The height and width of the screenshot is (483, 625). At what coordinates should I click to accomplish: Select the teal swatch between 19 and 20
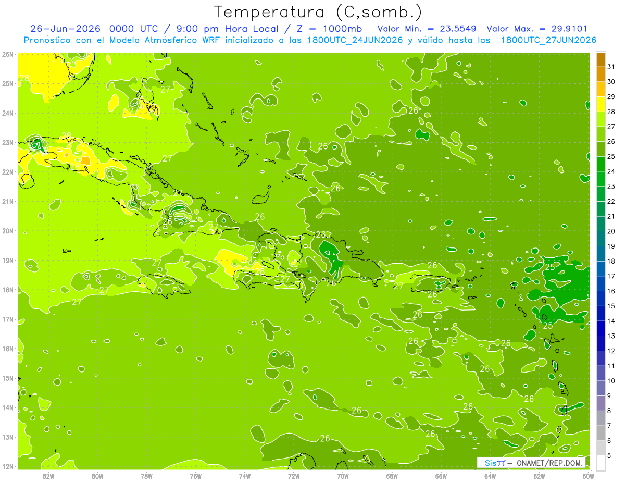(x=601, y=239)
